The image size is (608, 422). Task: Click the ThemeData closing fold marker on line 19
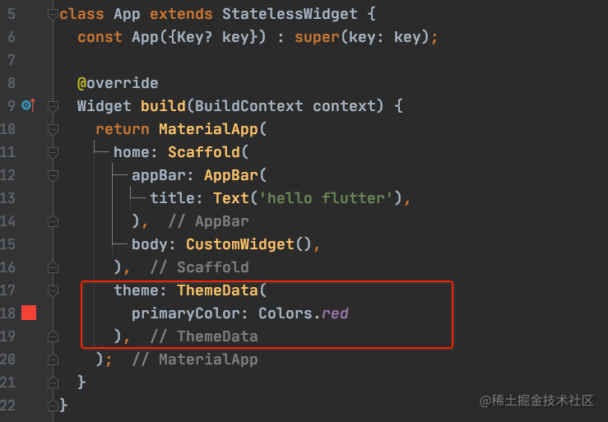coord(53,336)
